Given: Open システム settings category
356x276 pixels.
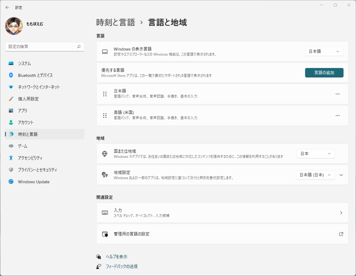Looking at the screenshot, I should 44,63.
